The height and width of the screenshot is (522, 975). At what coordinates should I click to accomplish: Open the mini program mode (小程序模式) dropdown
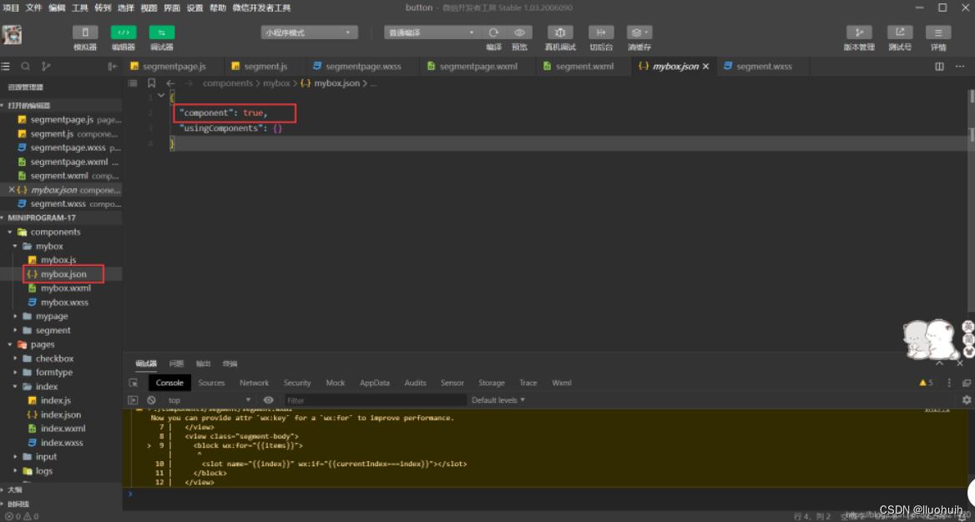[x=310, y=33]
